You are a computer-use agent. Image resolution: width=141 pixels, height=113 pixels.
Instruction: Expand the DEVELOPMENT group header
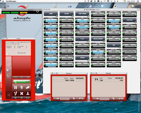coord(98,39)
